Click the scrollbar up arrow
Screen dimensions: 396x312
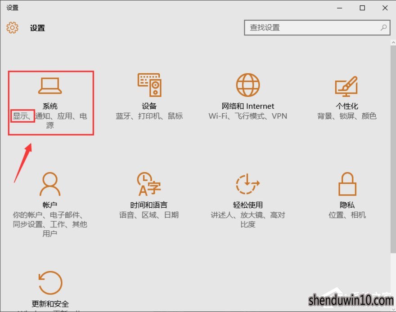click(393, 43)
